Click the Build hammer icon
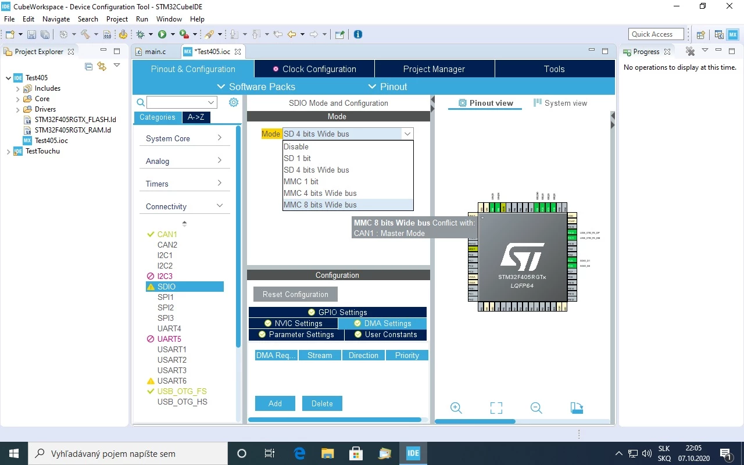The image size is (744, 465). click(85, 34)
